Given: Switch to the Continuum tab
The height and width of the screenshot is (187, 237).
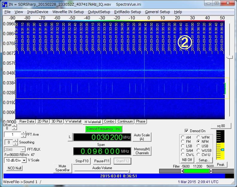Looking at the screenshot, I should coord(125,121).
